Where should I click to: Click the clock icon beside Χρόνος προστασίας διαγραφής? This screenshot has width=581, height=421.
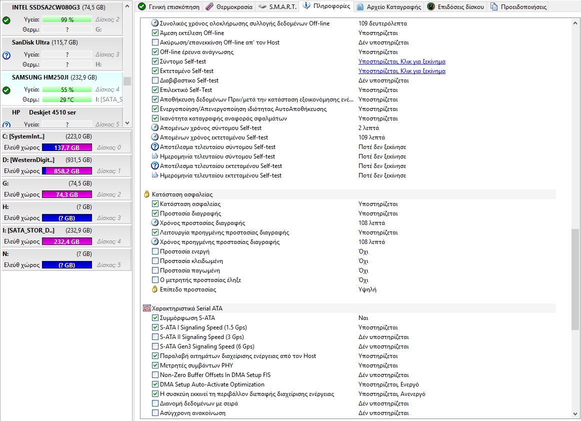tap(155, 223)
